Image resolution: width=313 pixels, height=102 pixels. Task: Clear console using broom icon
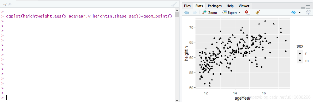174,4
